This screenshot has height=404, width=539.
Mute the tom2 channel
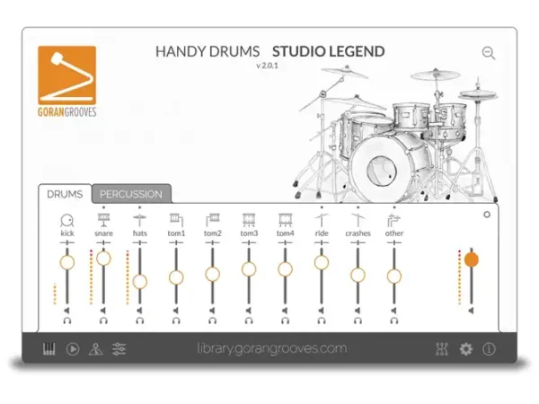[212, 311]
